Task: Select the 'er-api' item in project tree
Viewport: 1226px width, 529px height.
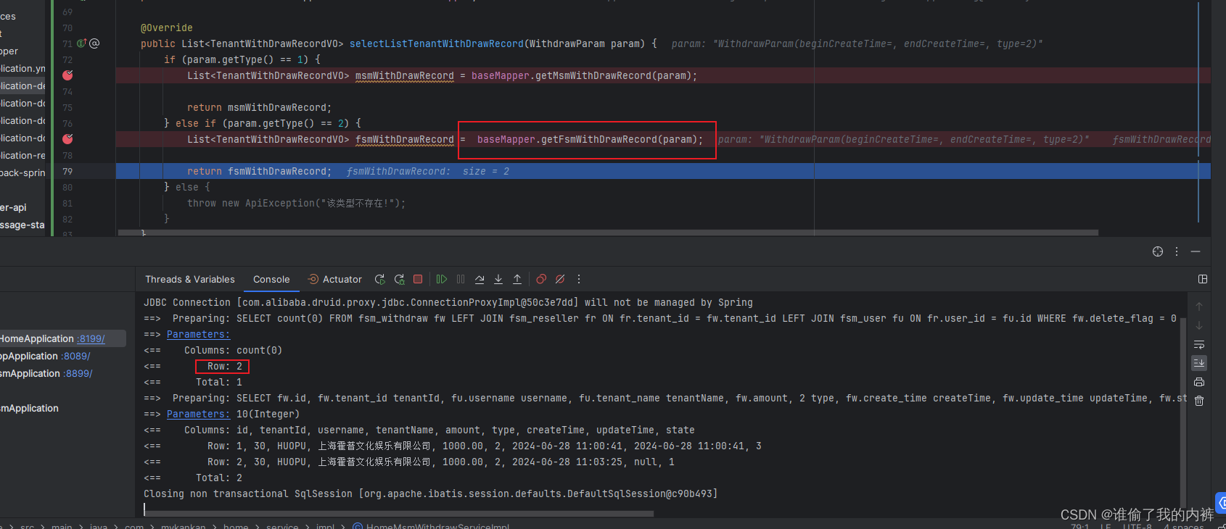Action: click(x=13, y=207)
